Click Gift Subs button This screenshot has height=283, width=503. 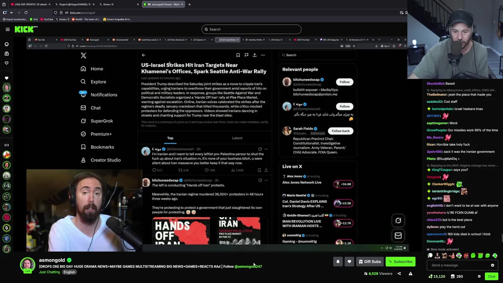(x=369, y=262)
